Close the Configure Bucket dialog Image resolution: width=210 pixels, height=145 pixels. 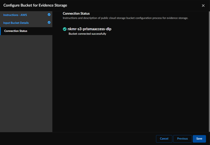pos(203,6)
